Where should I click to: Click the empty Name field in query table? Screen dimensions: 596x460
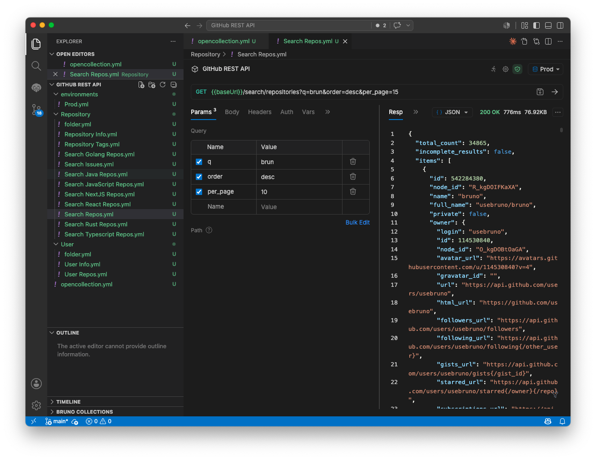click(223, 207)
